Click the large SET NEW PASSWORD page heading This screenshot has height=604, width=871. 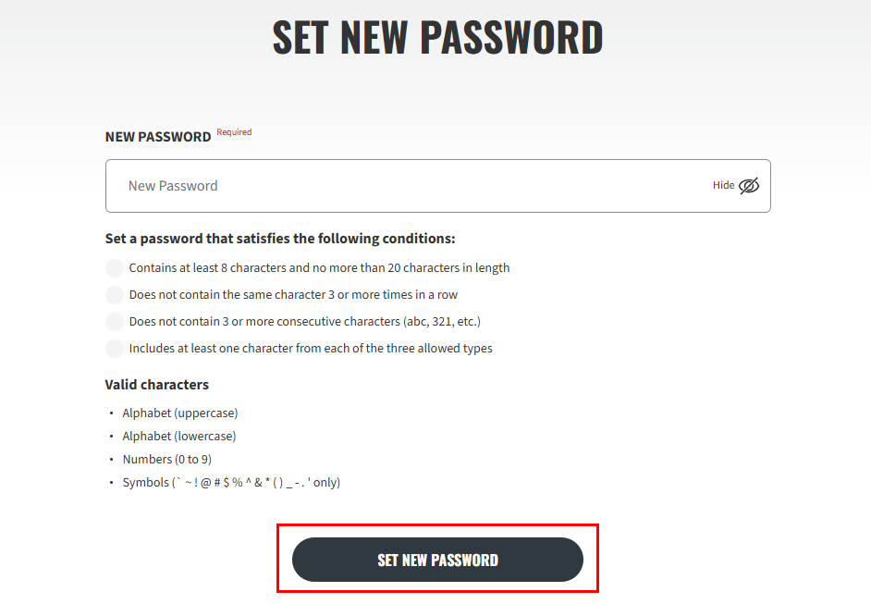pos(437,37)
